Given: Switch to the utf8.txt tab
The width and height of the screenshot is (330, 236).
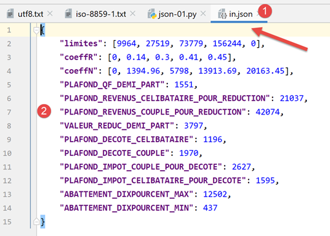Looking at the screenshot, I should [30, 14].
